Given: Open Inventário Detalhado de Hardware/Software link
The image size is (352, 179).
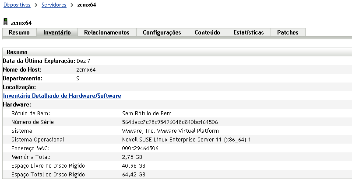Looking at the screenshot, I should 62,96.
